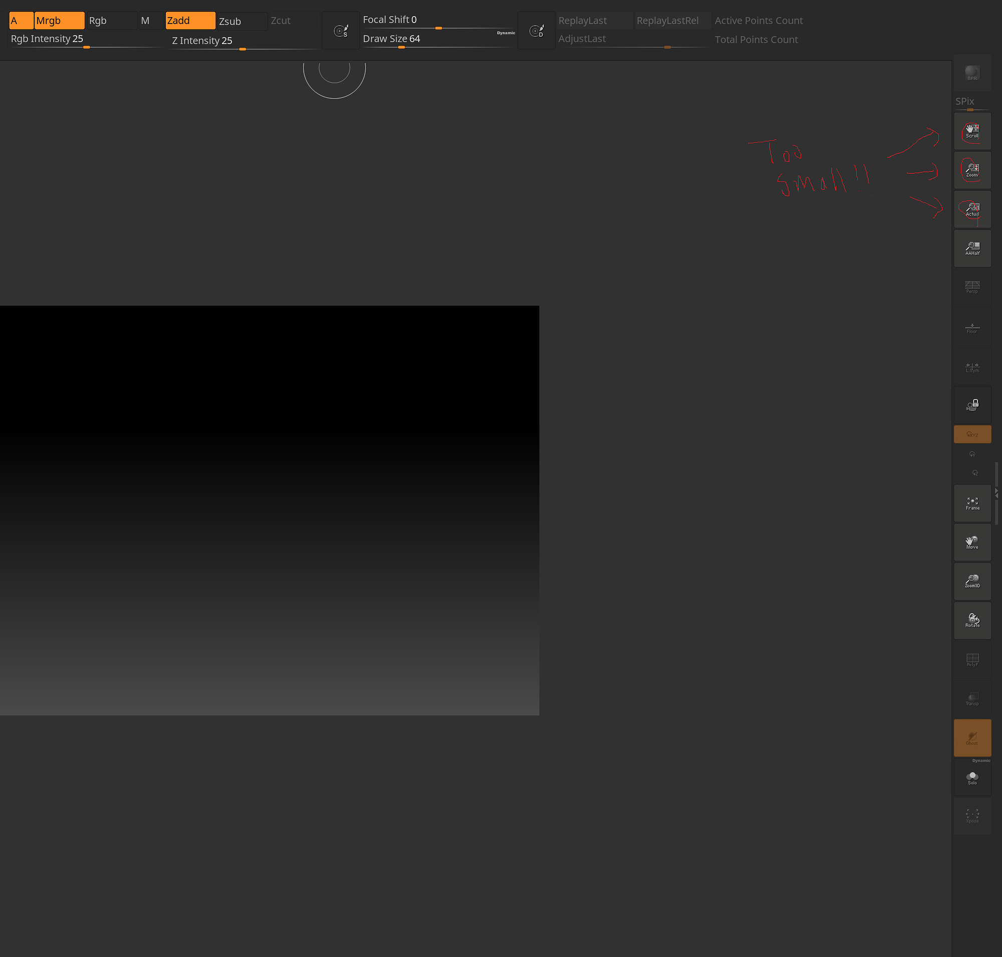Toggle the Zadd sculpting mode
1002x957 pixels.
pos(190,21)
